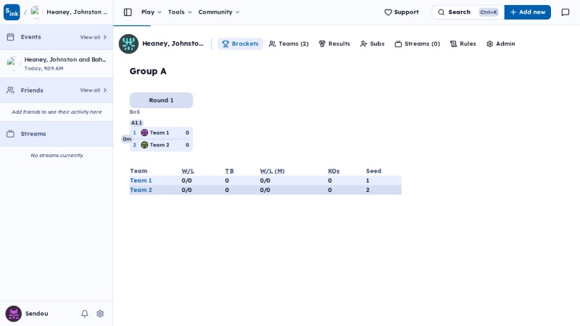Click the Round 1 header button
580x326 pixels.
(x=161, y=100)
